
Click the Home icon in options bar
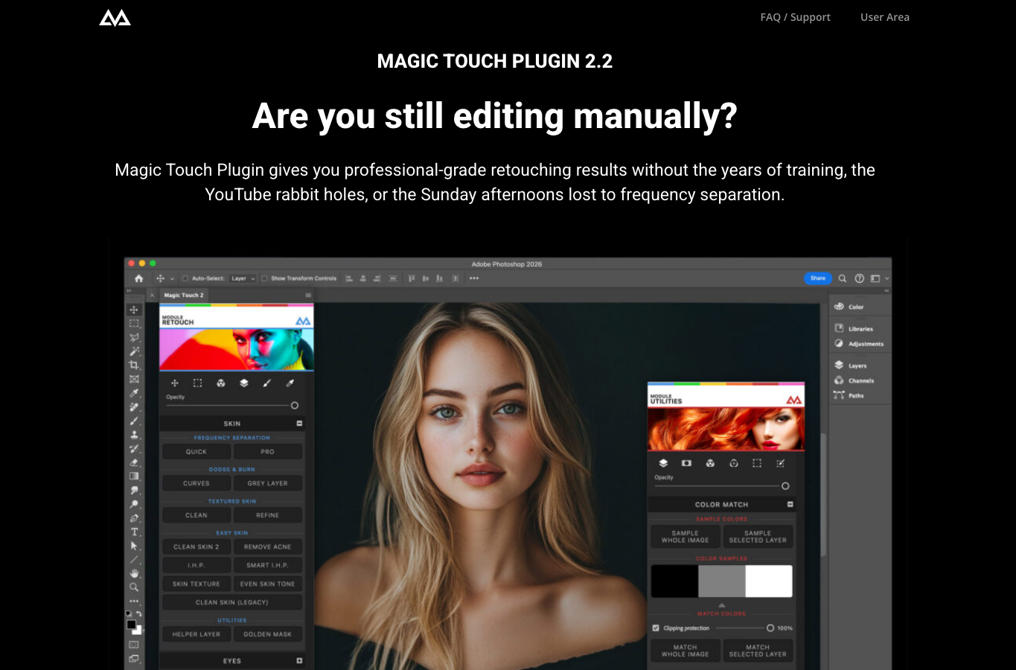coord(138,278)
